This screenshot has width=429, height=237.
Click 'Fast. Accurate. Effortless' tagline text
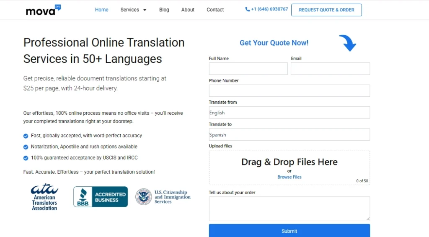pos(89,172)
